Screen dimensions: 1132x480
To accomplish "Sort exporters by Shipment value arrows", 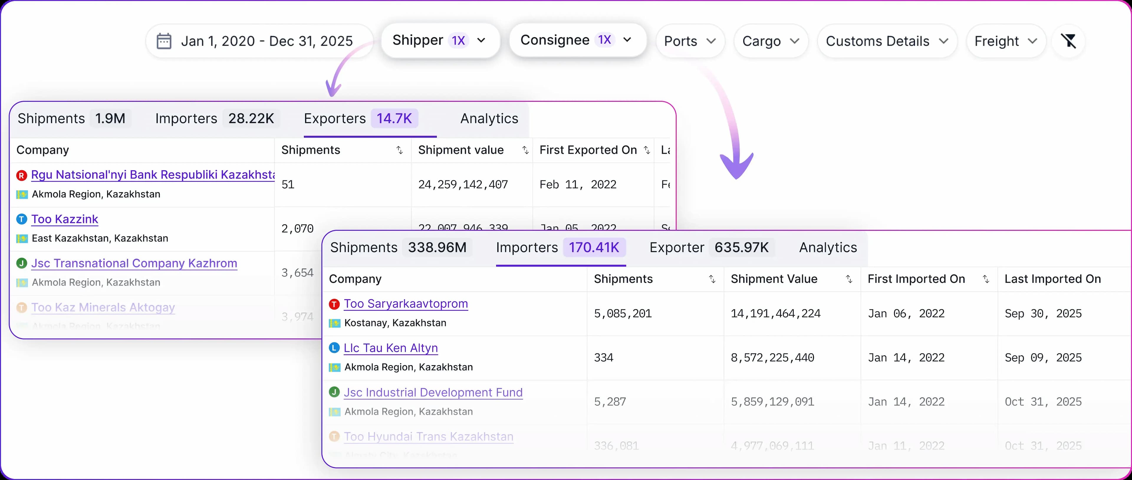I will 525,150.
